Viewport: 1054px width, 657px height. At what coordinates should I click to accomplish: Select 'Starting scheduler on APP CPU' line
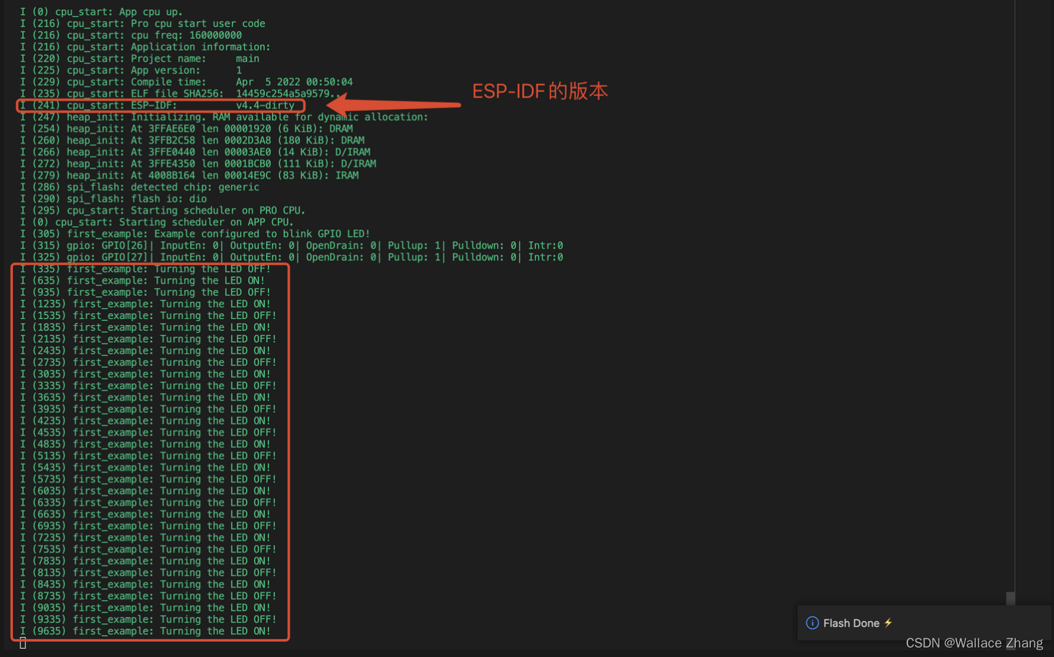coord(157,222)
